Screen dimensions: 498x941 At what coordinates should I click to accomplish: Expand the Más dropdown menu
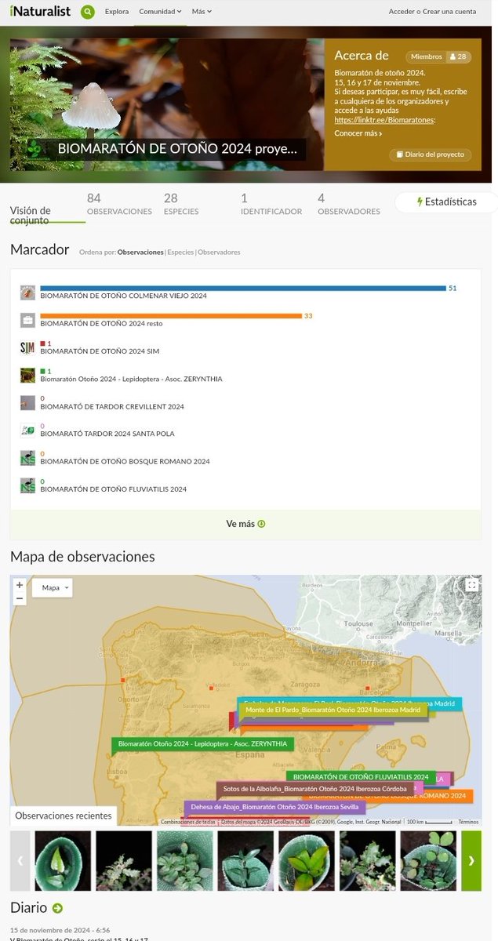(x=202, y=12)
